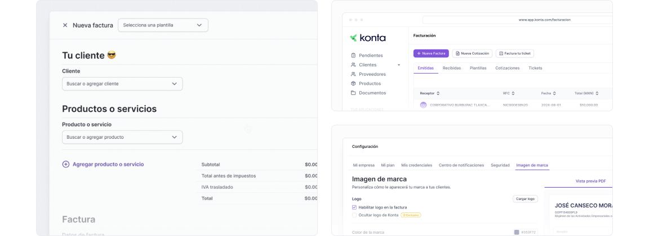
Task: Switch to the Tickets tab
Action: [x=535, y=68]
